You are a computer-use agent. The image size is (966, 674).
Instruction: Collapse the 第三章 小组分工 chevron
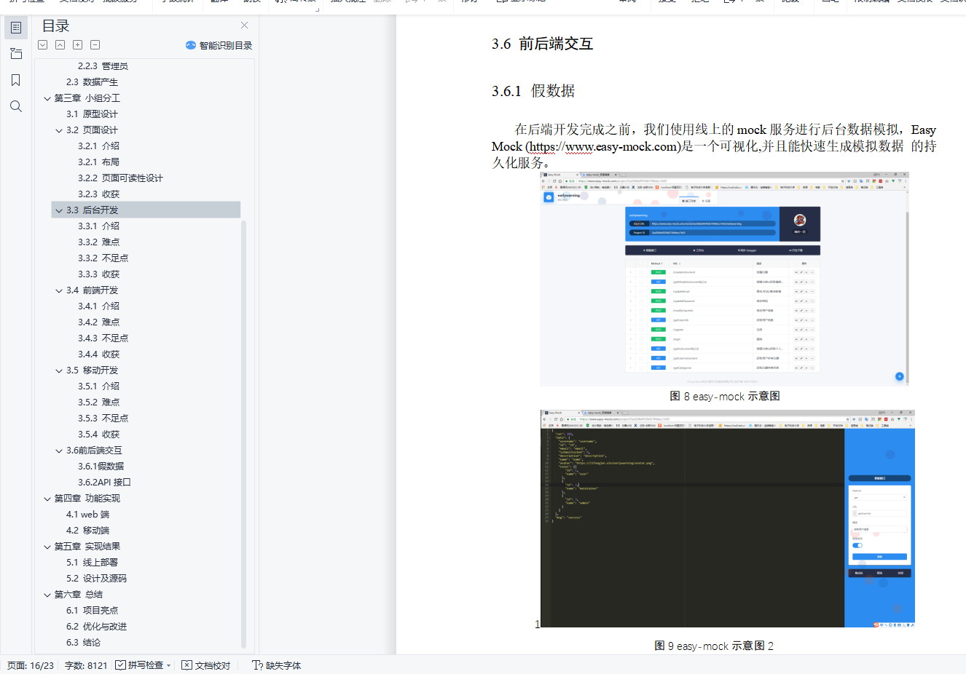pos(47,98)
